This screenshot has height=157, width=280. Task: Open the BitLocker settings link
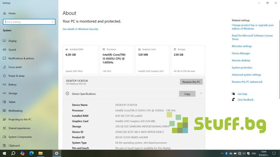coord(241,46)
